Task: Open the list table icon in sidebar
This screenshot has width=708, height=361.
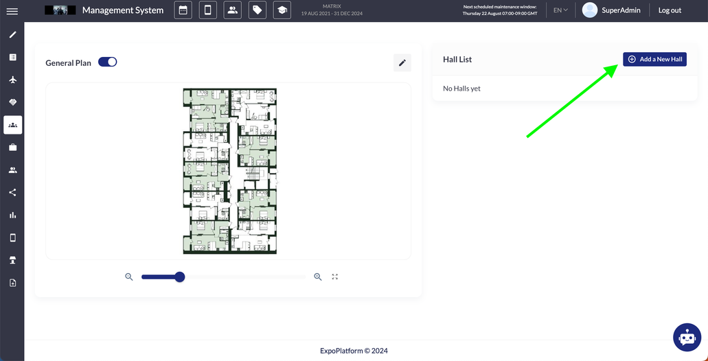Action: [12, 58]
